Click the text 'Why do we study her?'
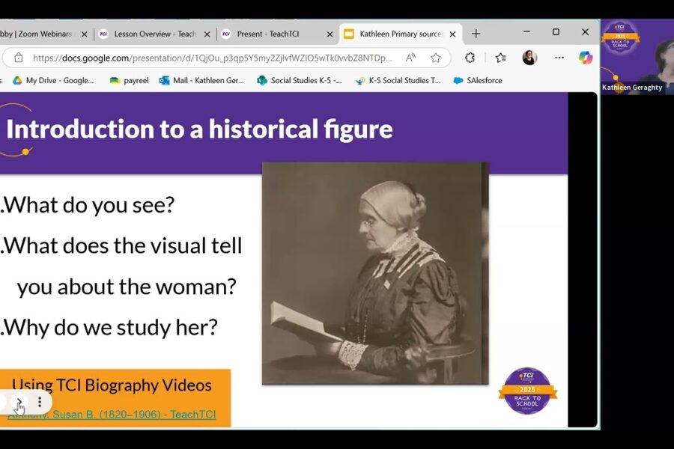Viewport: 674px width, 449px height. 111,328
